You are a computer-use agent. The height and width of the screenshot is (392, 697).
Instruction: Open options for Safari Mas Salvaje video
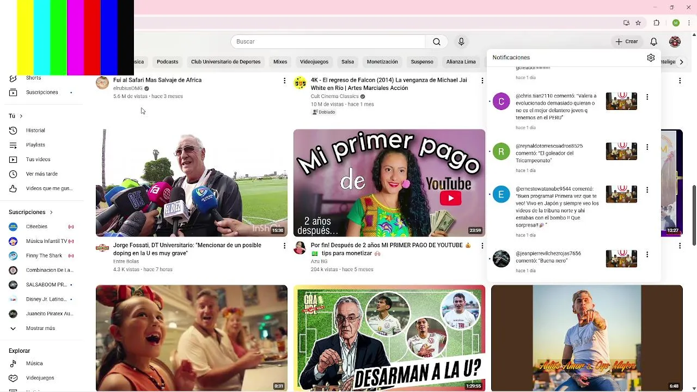(284, 81)
